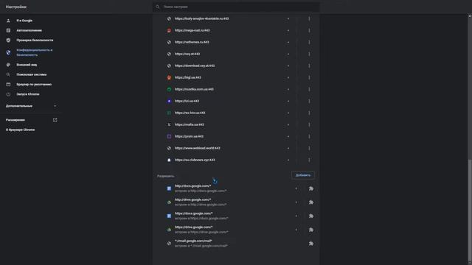Open the three-dot menu for mega-rust.ru entry
Image resolution: width=472 pixels, height=265 pixels.
pyautogui.click(x=309, y=30)
